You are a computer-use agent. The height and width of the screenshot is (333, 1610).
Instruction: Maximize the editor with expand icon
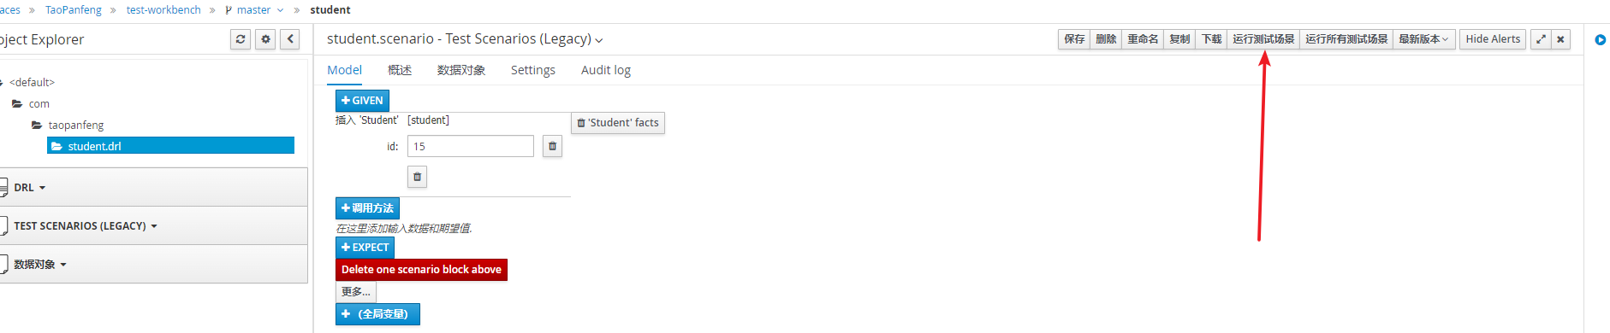[1541, 39]
